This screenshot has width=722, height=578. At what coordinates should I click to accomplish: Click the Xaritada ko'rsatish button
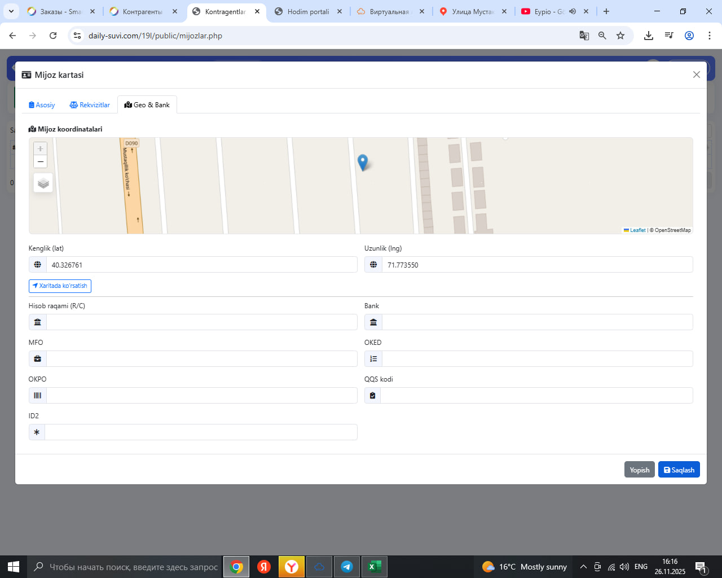coord(60,286)
